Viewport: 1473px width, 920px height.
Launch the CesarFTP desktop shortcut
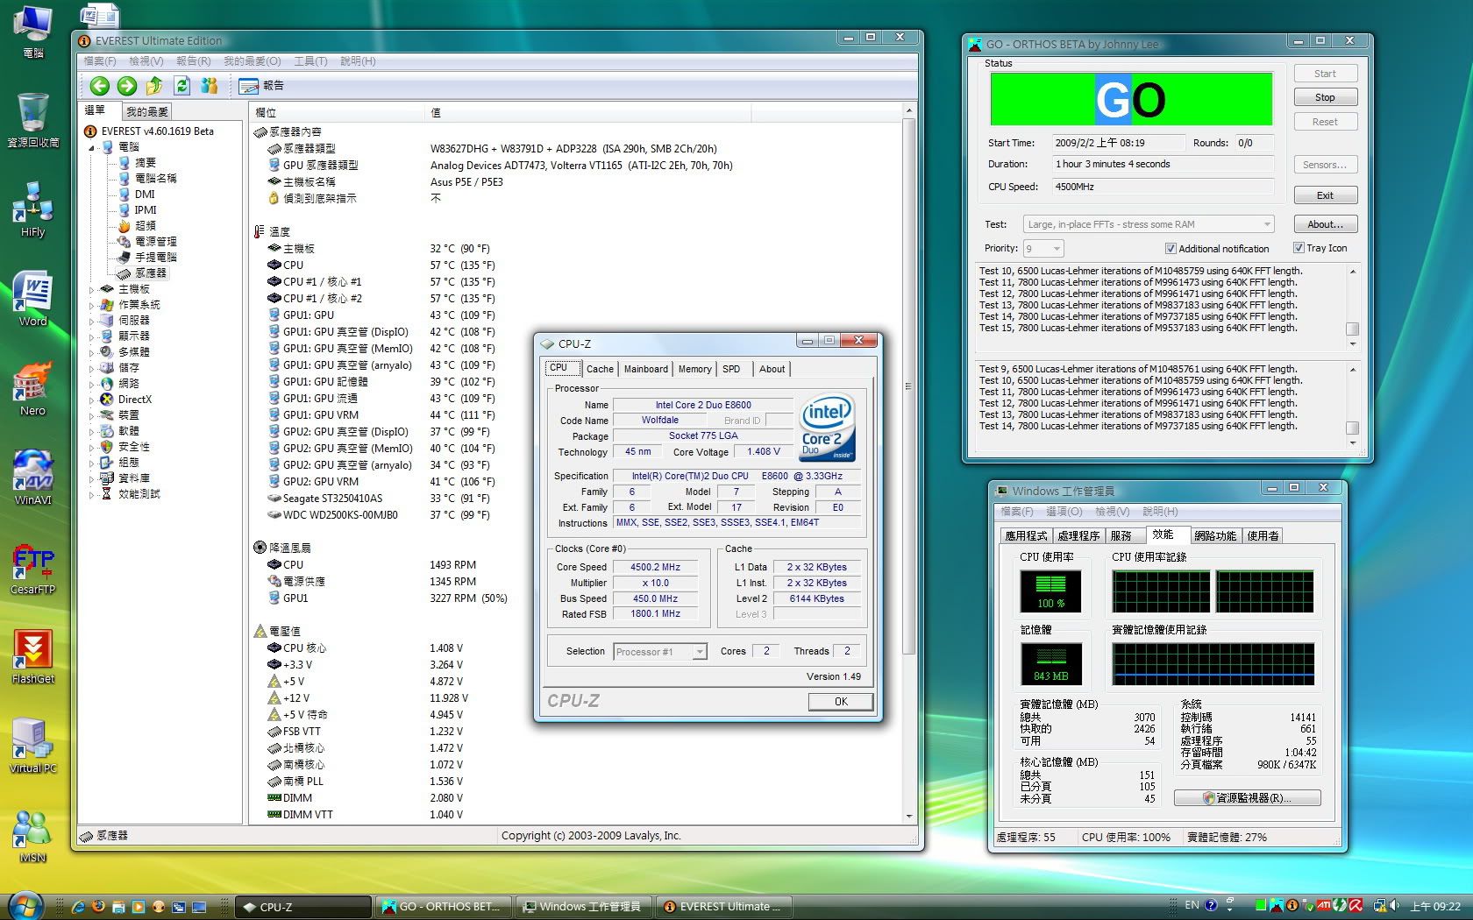[x=33, y=567]
